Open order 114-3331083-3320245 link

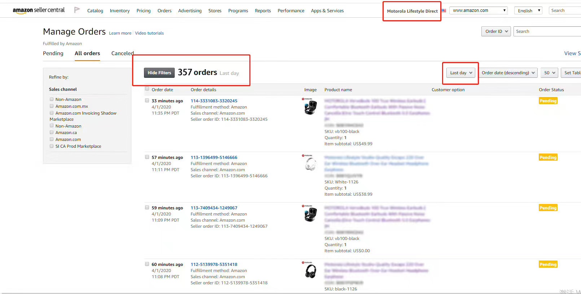point(214,101)
